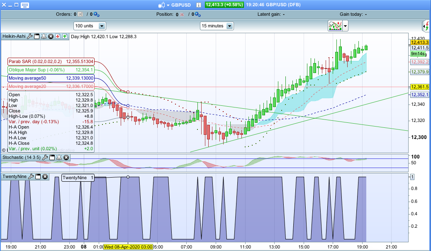Click the candlestick chart style icon
Viewport: 431px width, 251px height.
click(x=161, y=5)
